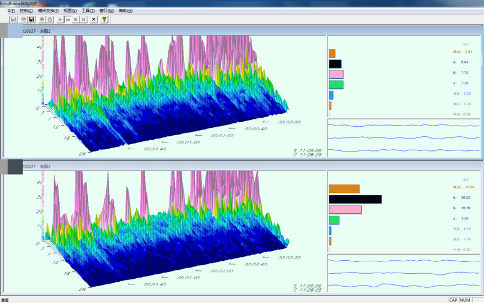The width and height of the screenshot is (484, 303).
Task: Select the '210327 - 右脑1' window title bar
Action: (243, 166)
